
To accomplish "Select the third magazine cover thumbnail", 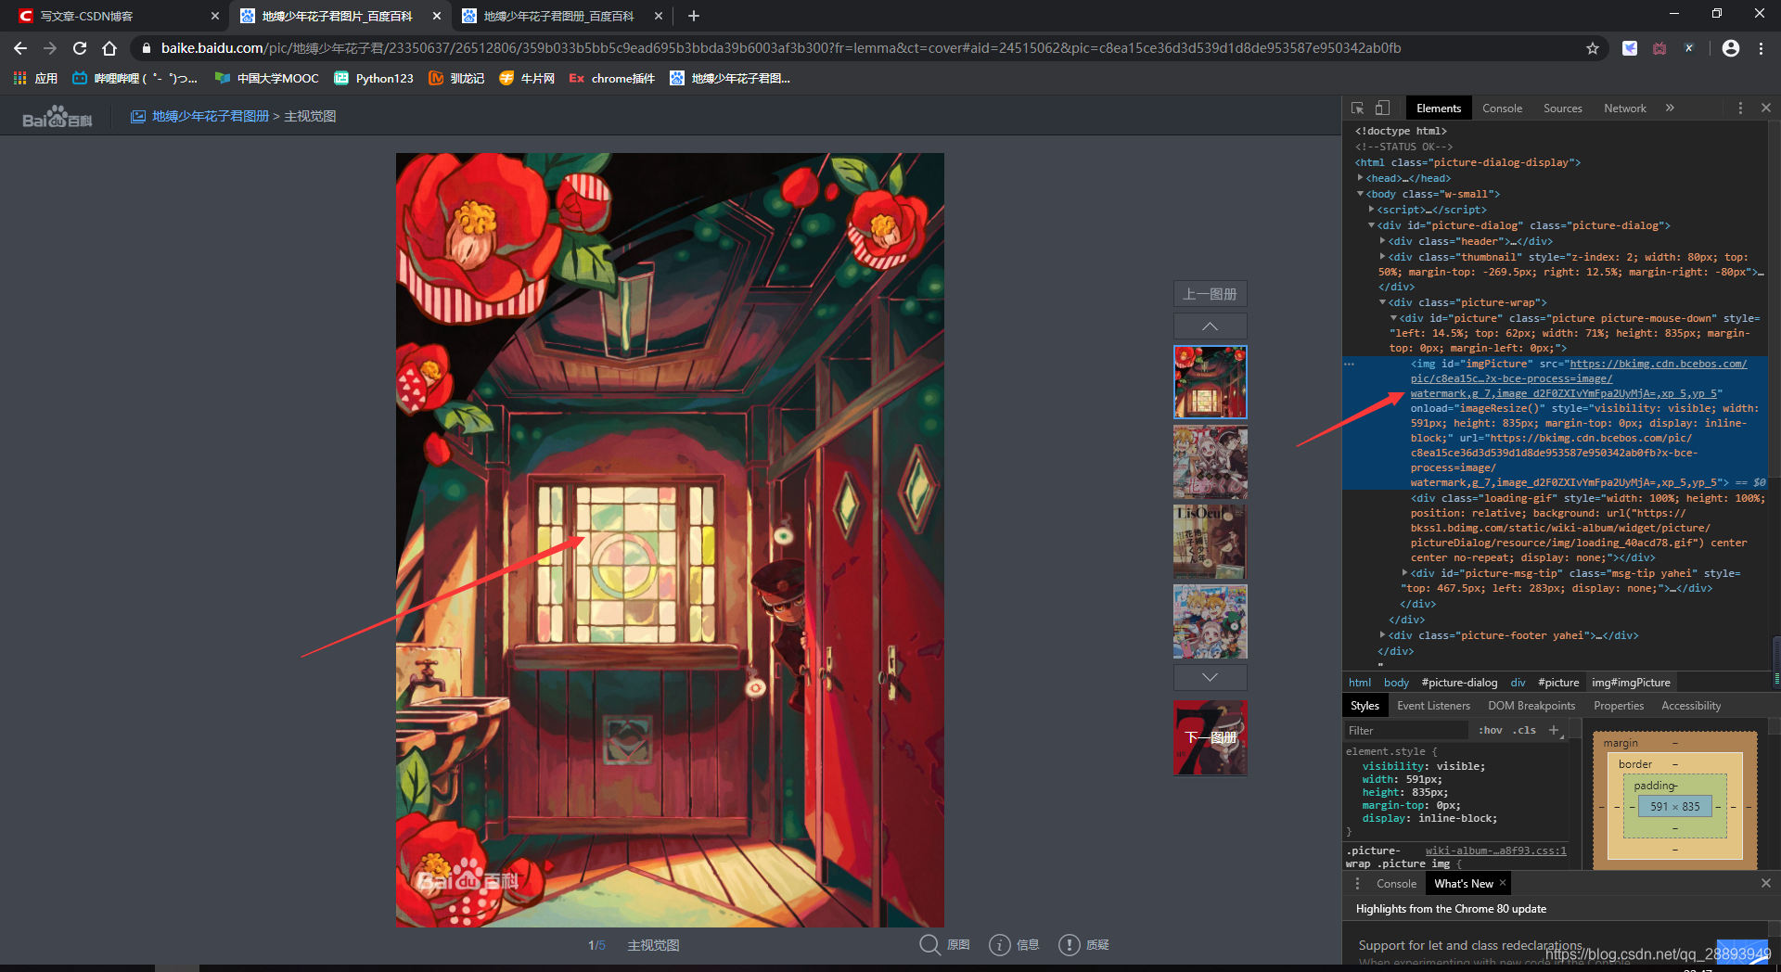I will pyautogui.click(x=1210, y=542).
